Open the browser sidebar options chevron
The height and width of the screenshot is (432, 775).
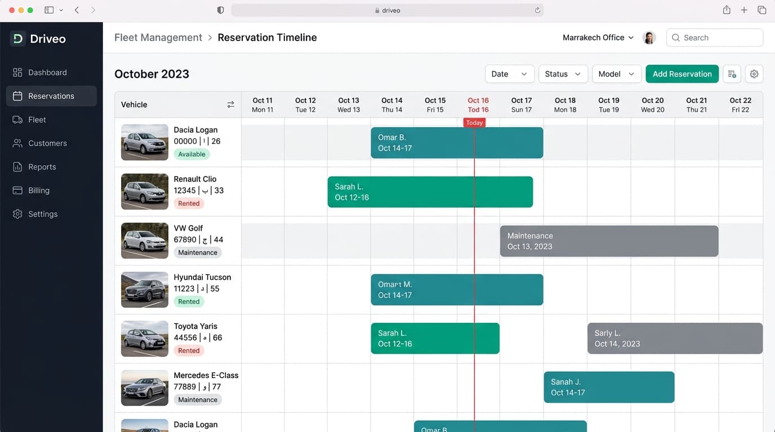[61, 10]
